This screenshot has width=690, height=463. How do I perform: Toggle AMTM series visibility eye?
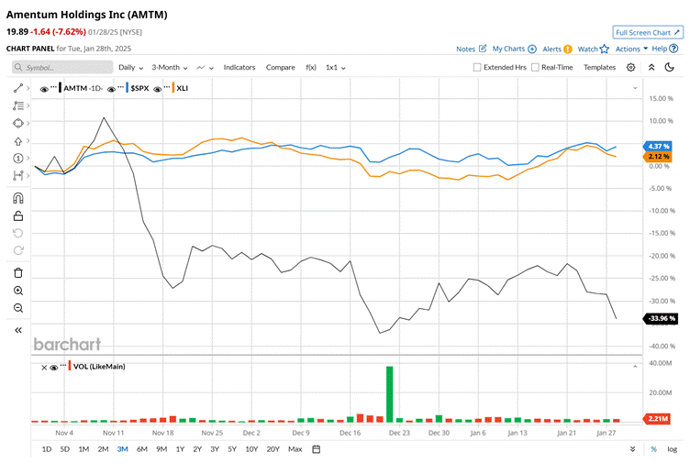click(x=44, y=89)
